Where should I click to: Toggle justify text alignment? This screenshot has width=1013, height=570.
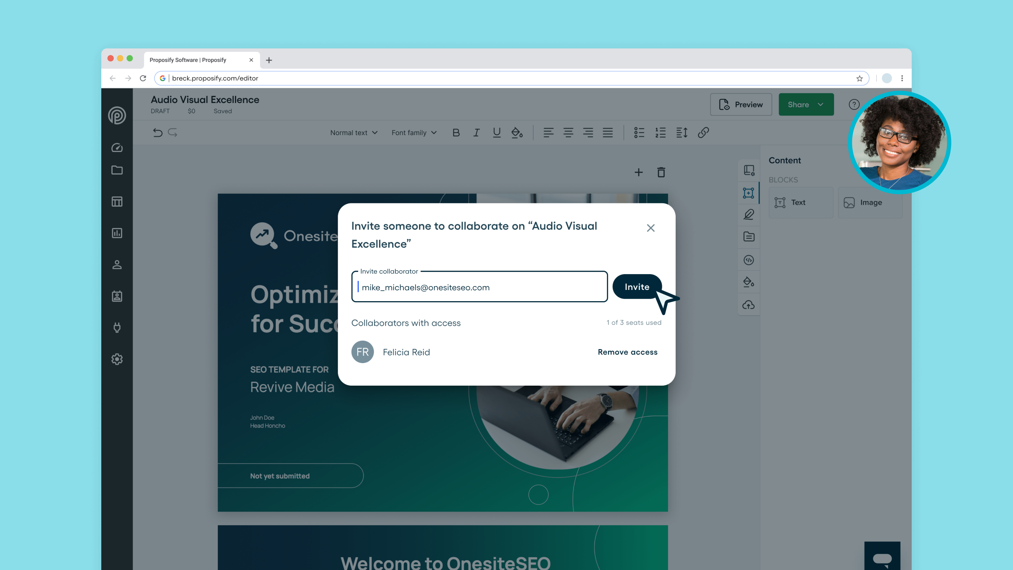[607, 133]
